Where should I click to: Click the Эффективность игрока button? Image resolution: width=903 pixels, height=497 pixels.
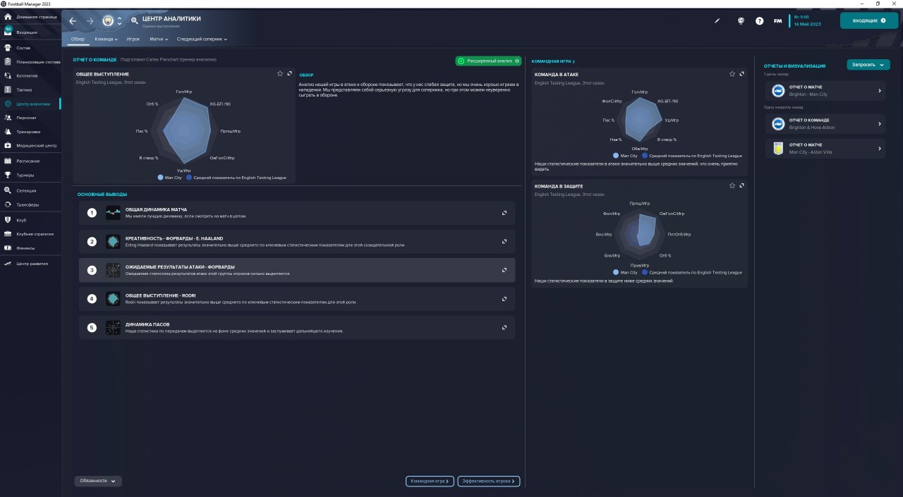[x=489, y=481]
